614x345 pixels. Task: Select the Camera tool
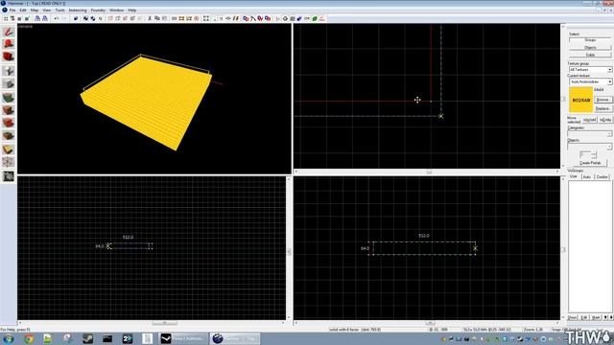click(x=9, y=57)
